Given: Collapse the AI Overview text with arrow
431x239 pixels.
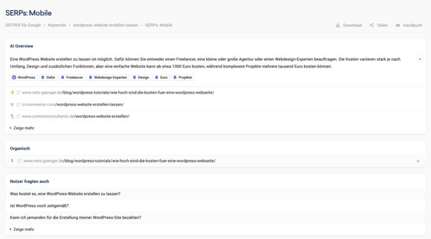Looking at the screenshot, I should [x=420, y=59].
